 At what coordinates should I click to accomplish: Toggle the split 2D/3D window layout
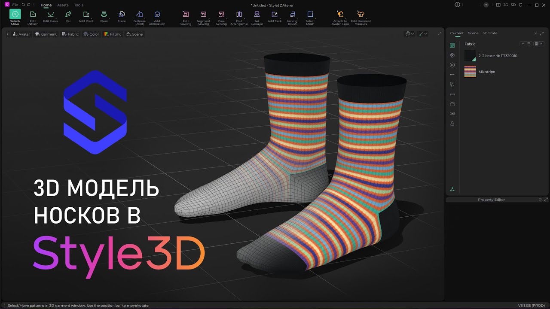[498, 5]
